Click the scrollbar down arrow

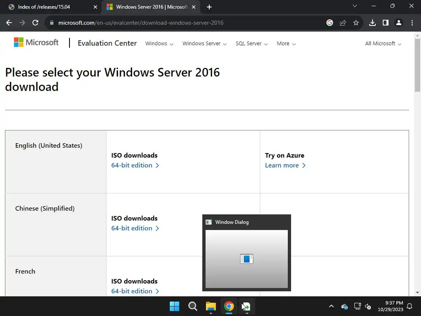point(417,293)
